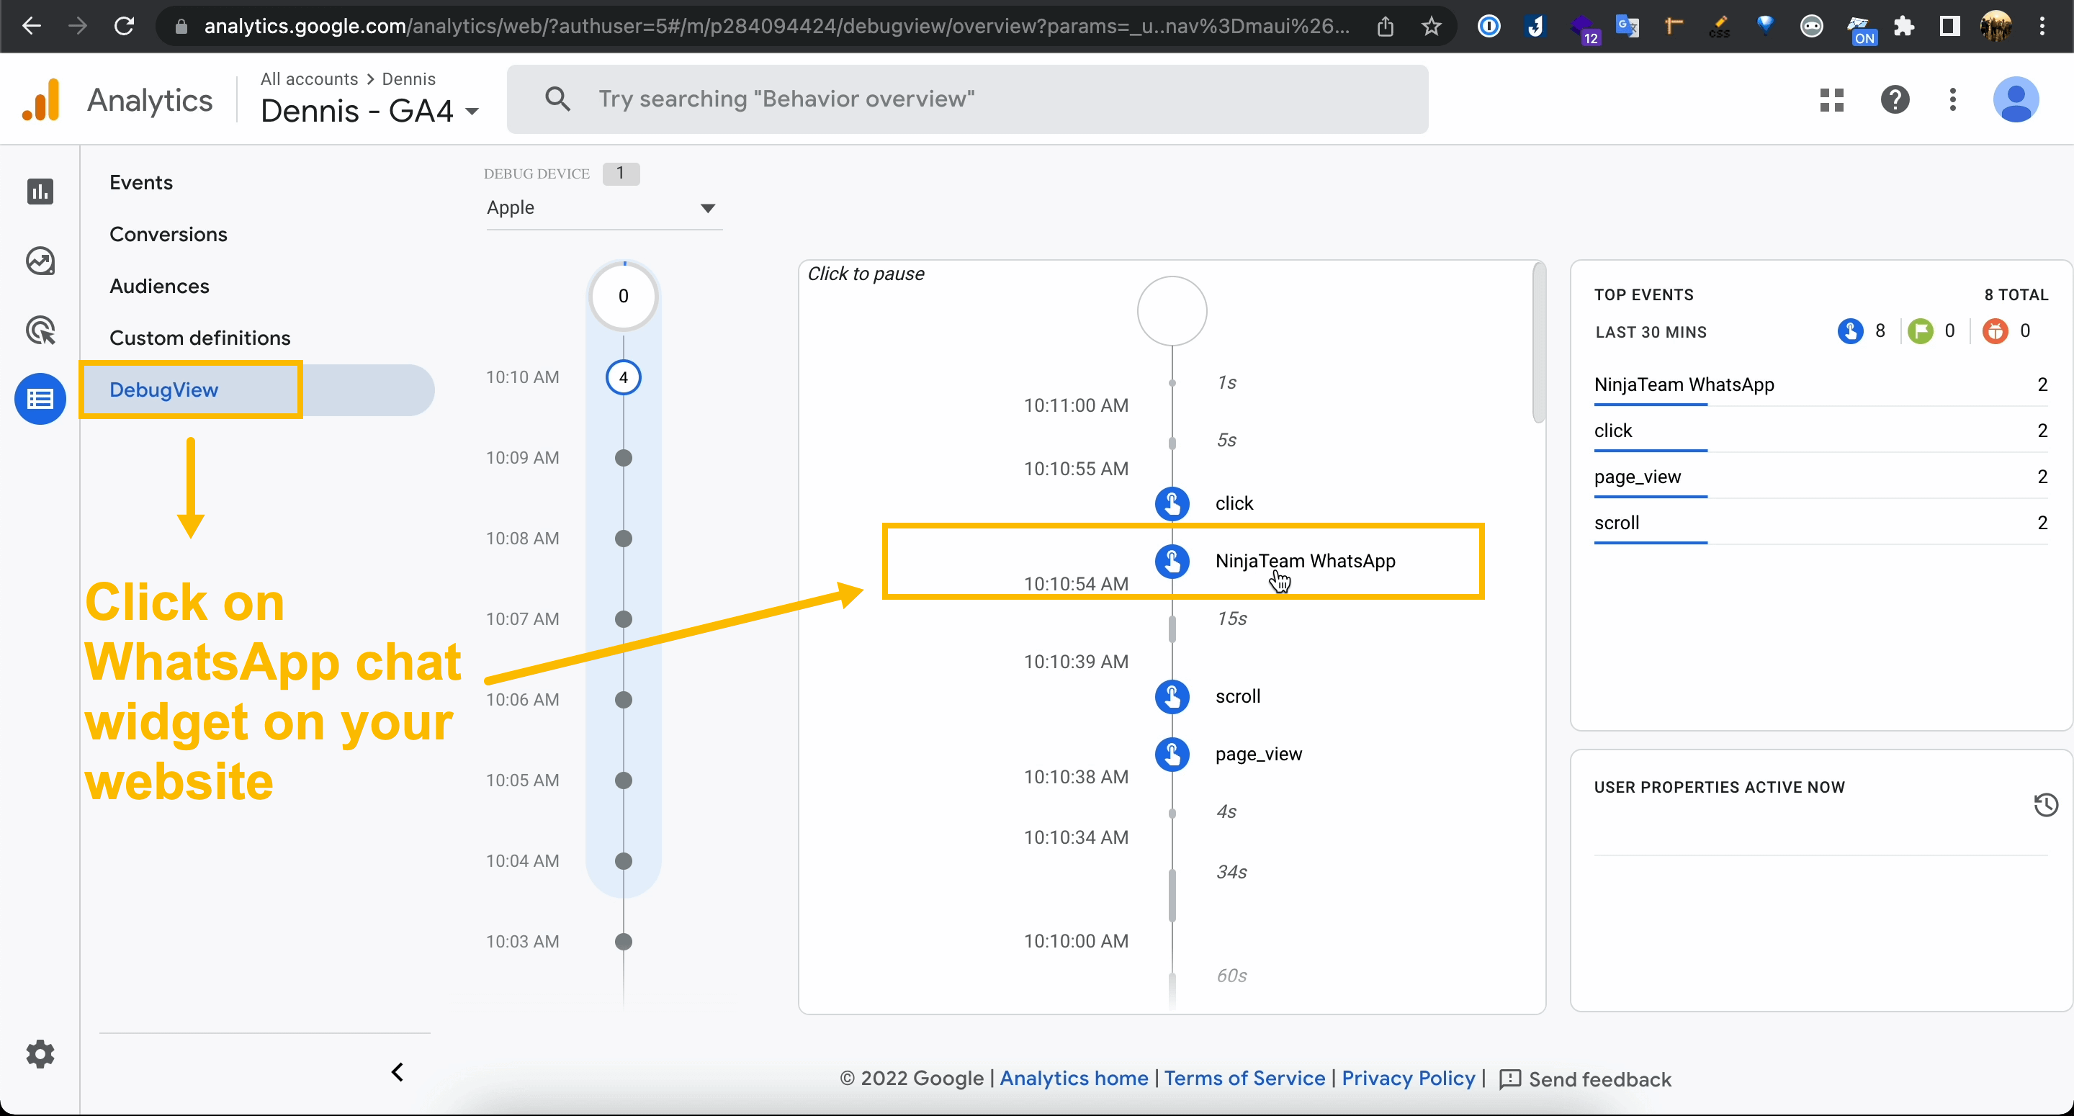The height and width of the screenshot is (1116, 2074).
Task: Click Send feedback in footer
Action: coord(1585,1079)
